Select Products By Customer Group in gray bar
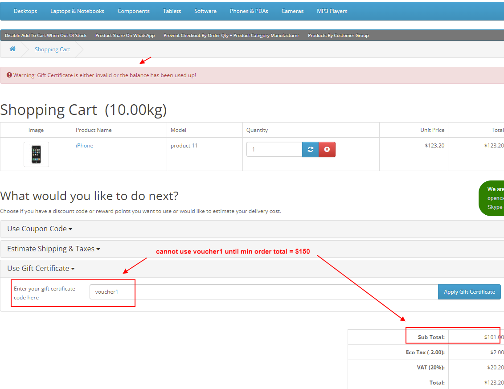 (338, 35)
